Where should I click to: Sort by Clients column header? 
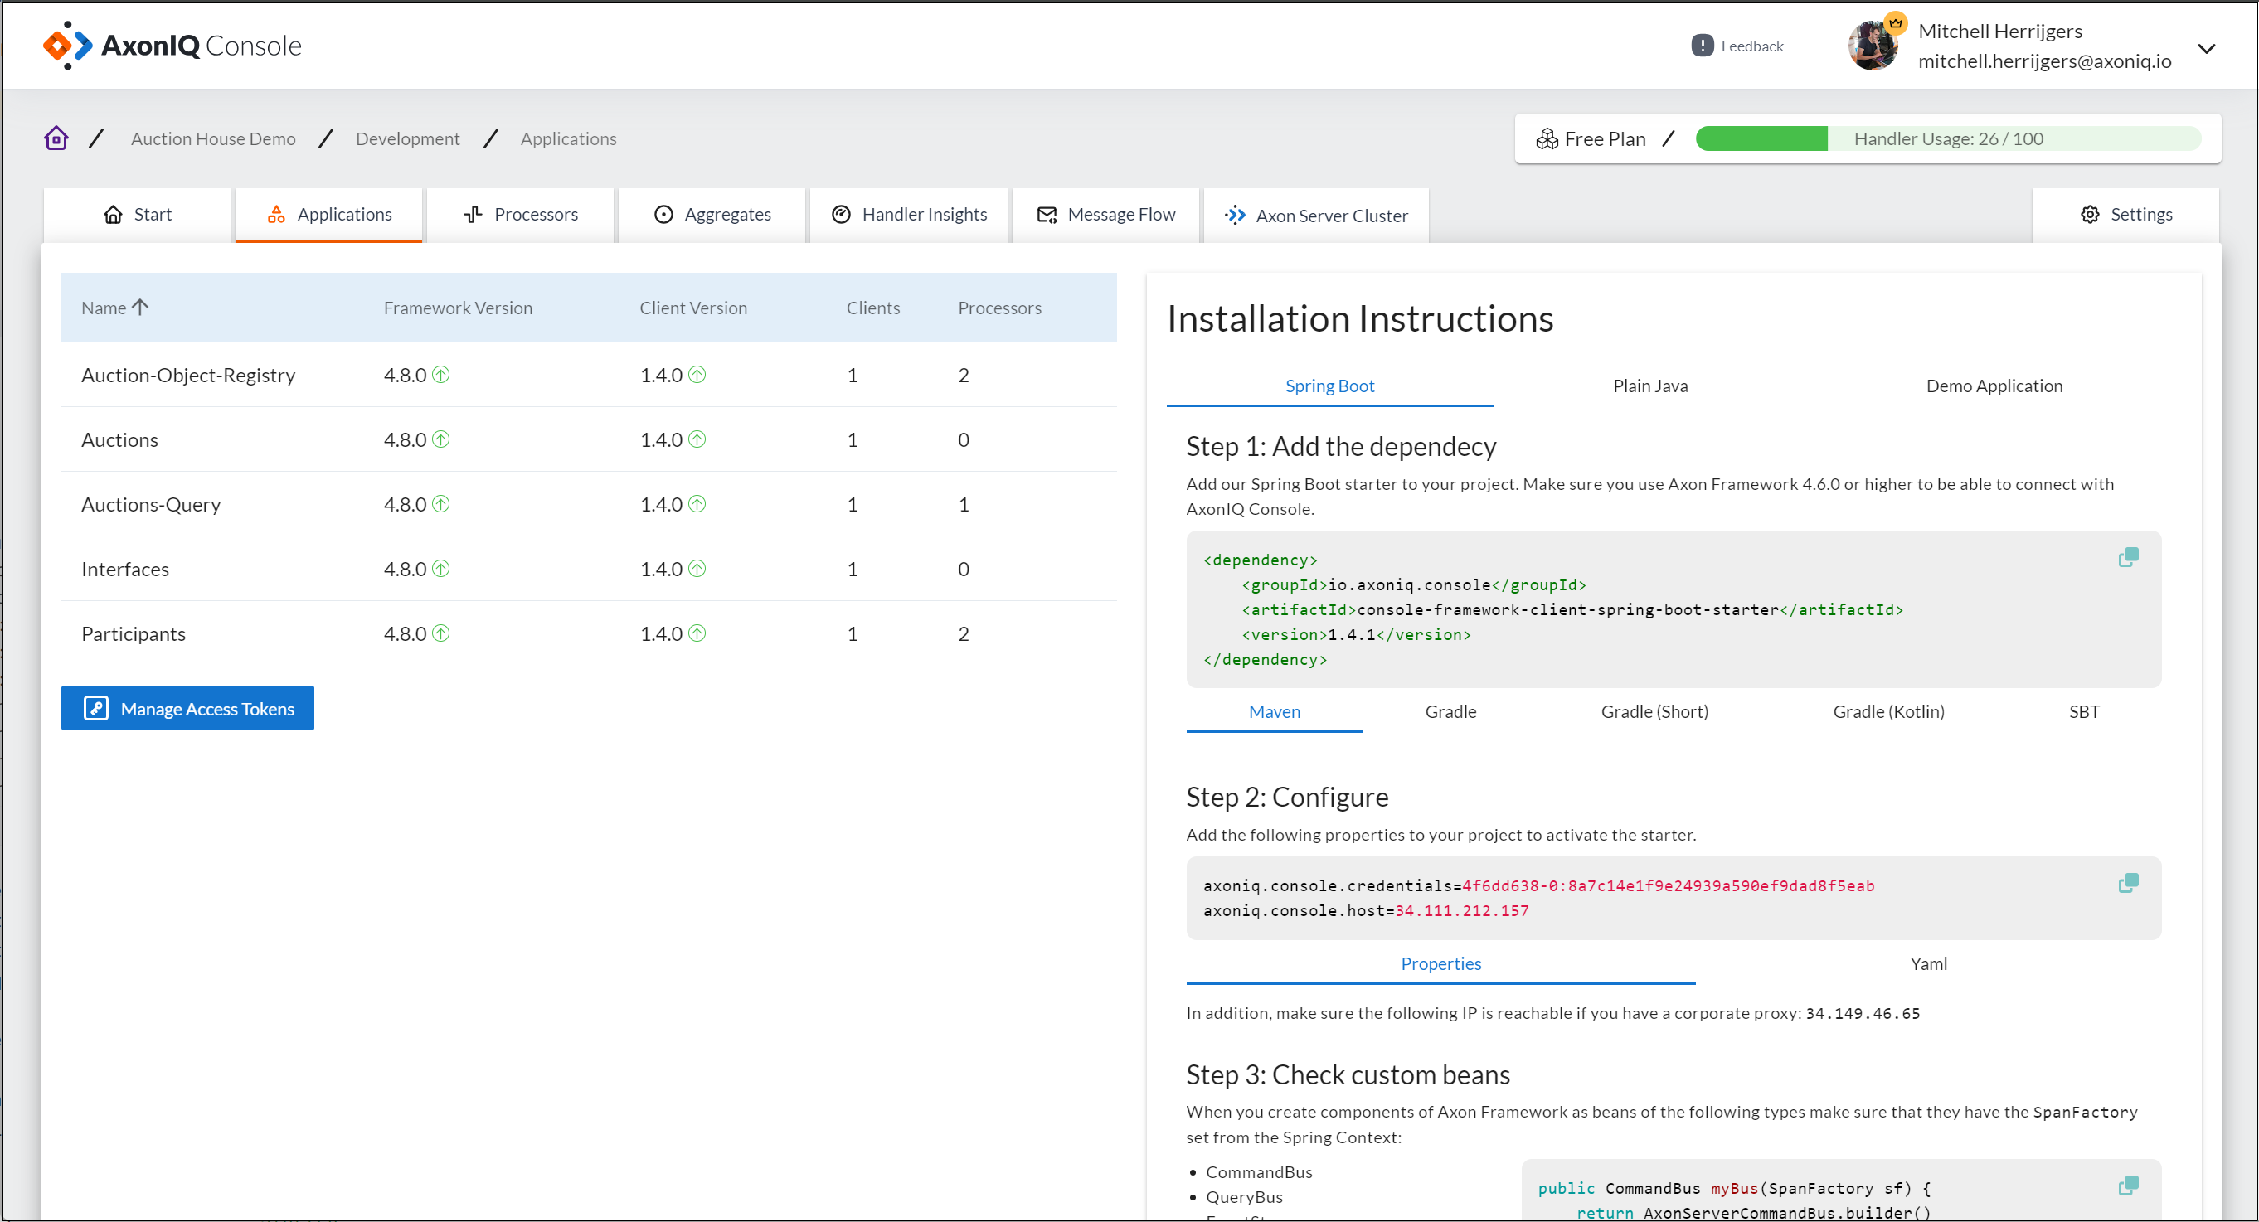click(872, 308)
